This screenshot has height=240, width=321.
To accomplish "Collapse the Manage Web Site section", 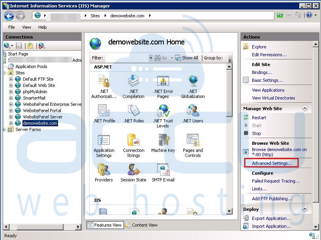I will [305, 108].
